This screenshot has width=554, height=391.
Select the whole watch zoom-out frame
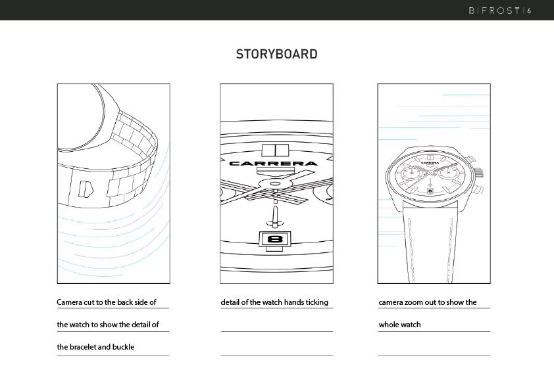tap(434, 183)
